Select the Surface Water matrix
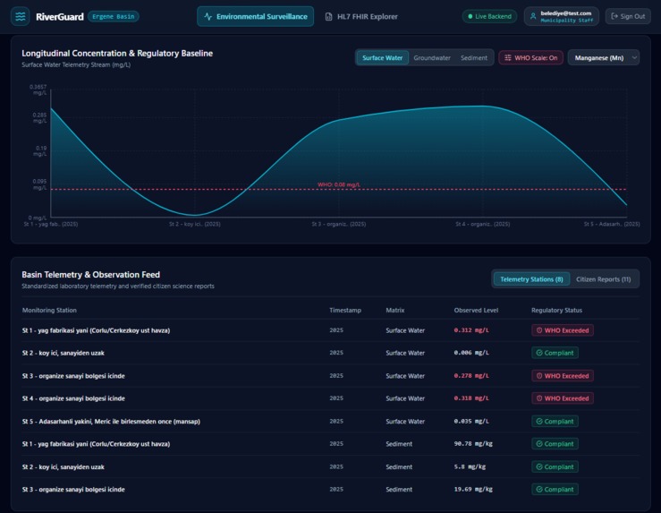This screenshot has width=661, height=513. pos(382,58)
